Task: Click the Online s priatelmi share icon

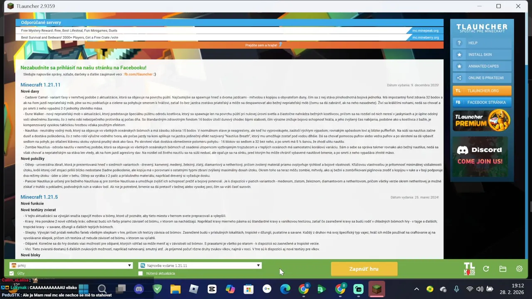Action: click(x=459, y=78)
